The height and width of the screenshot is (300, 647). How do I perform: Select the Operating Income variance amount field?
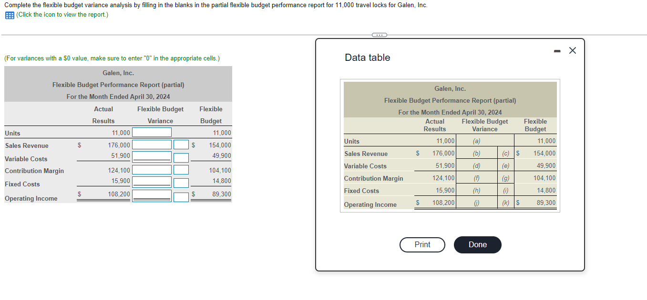152,195
